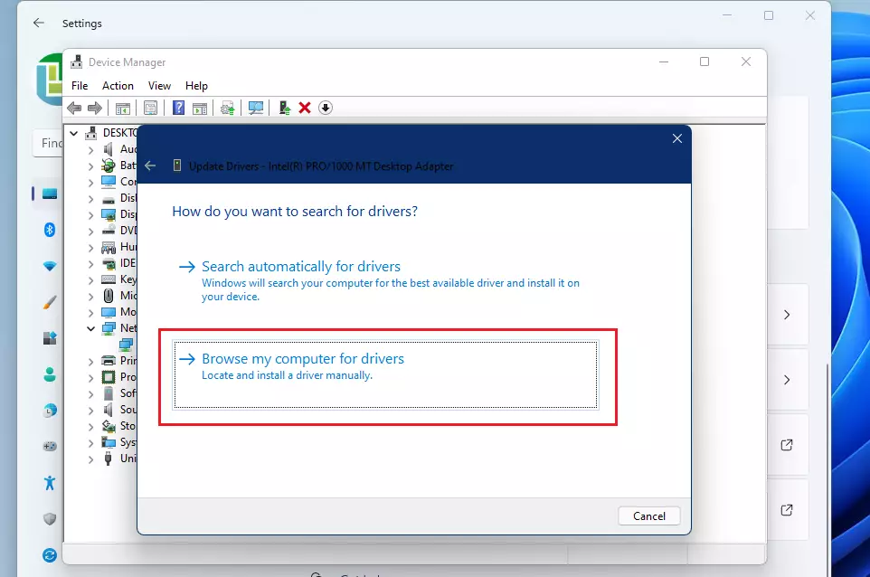Open Privacy & security shield icon in Settings
Viewport: 870px width, 577px height.
pyautogui.click(x=50, y=519)
